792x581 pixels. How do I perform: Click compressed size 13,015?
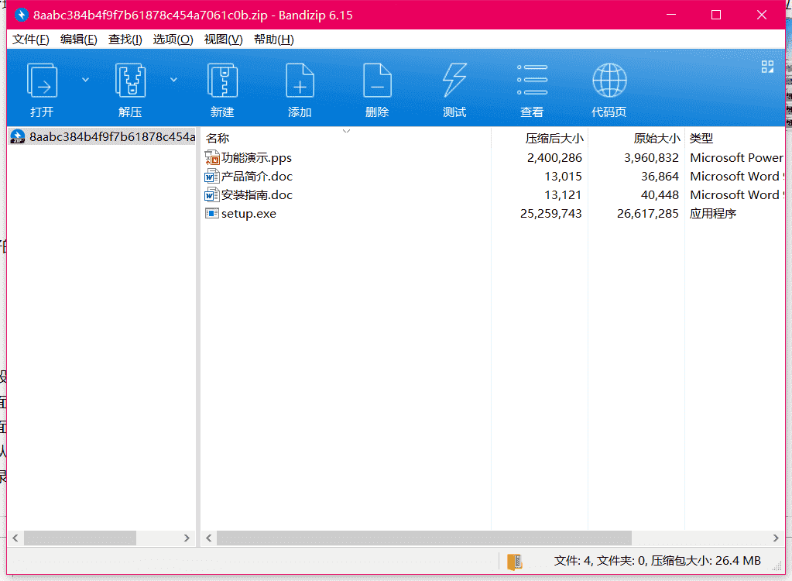563,177
